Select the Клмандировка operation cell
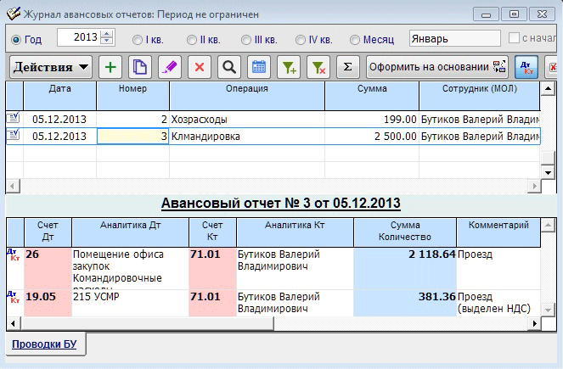Image resolution: width=563 pixels, height=369 pixels. point(247,137)
